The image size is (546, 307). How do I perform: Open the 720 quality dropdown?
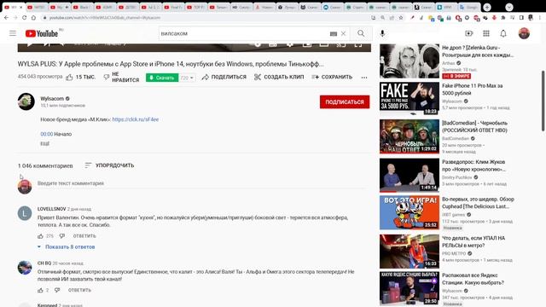(x=187, y=78)
